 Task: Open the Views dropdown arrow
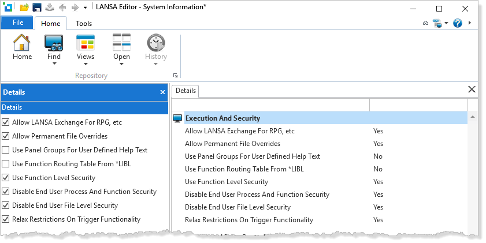point(86,64)
